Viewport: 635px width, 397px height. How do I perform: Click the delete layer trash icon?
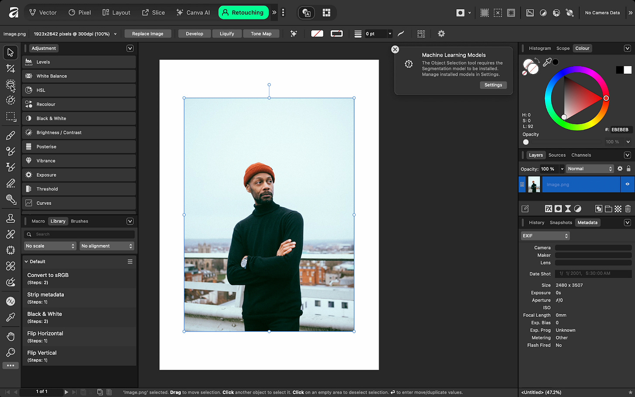[628, 209]
